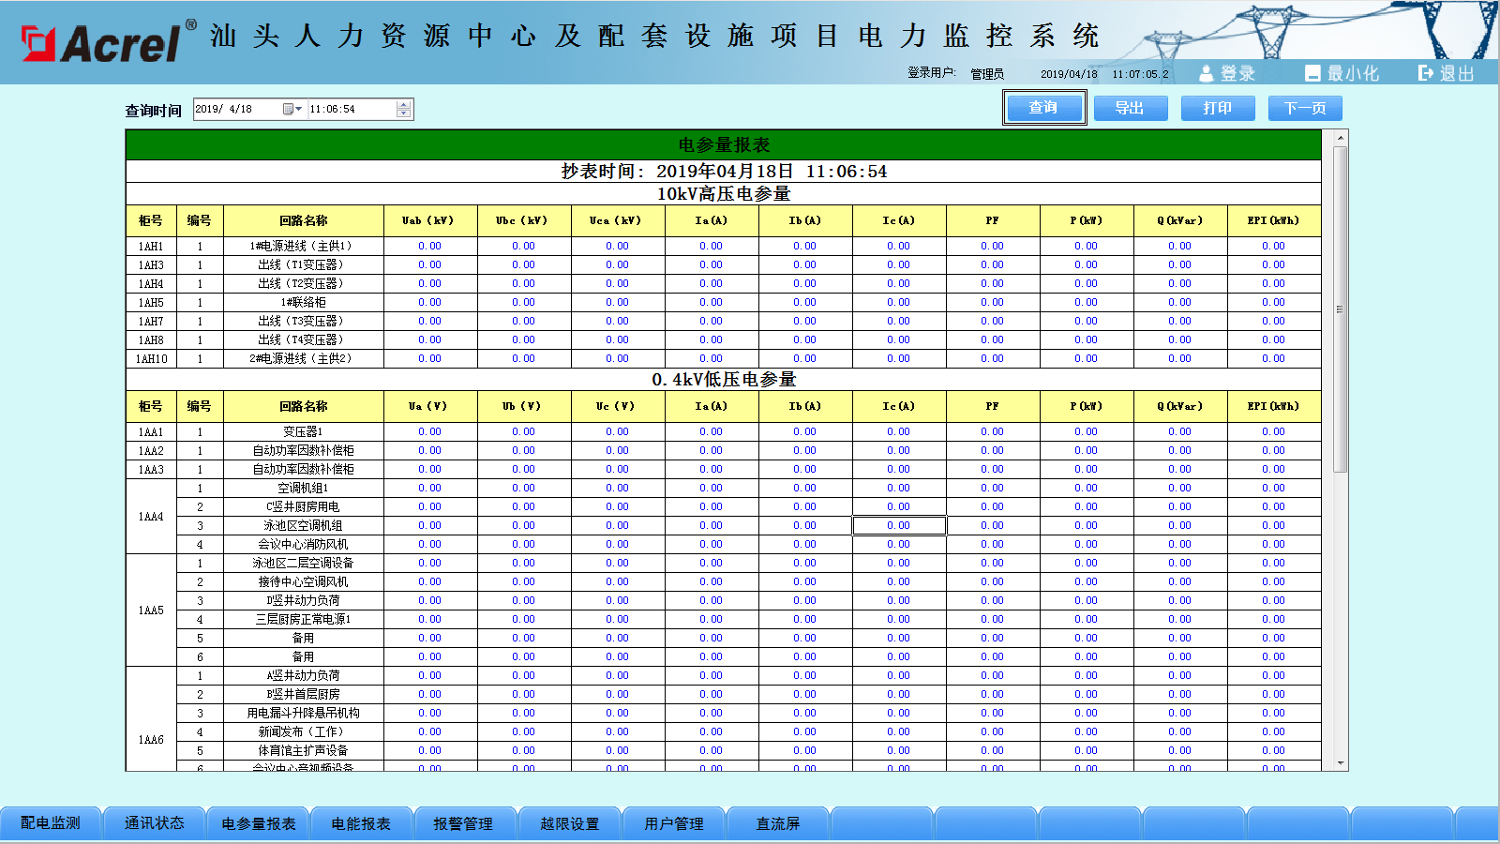Click the 退出 exit icon
The height and width of the screenshot is (844, 1500).
click(1426, 73)
